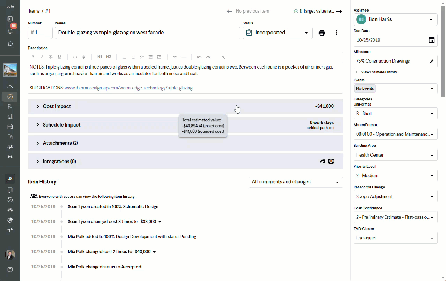Image resolution: width=446 pixels, height=281 pixels.
Task: Open the three-dot overflow menu beside printer
Action: pyautogui.click(x=336, y=33)
